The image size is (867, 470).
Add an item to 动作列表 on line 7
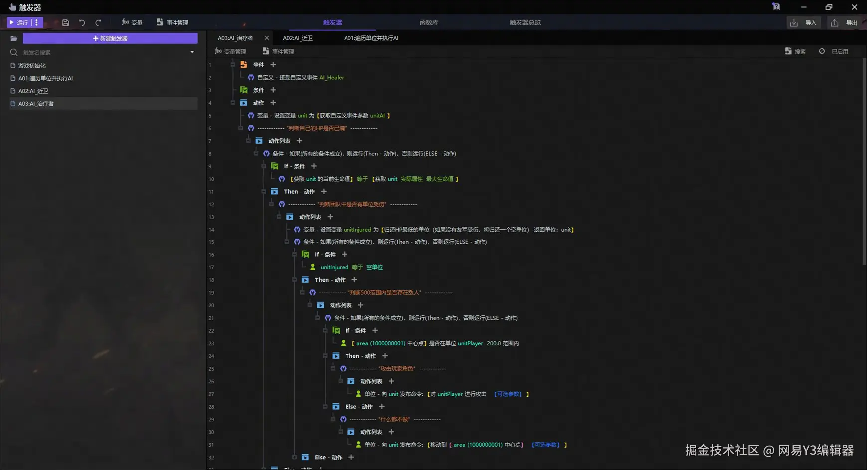pyautogui.click(x=299, y=141)
